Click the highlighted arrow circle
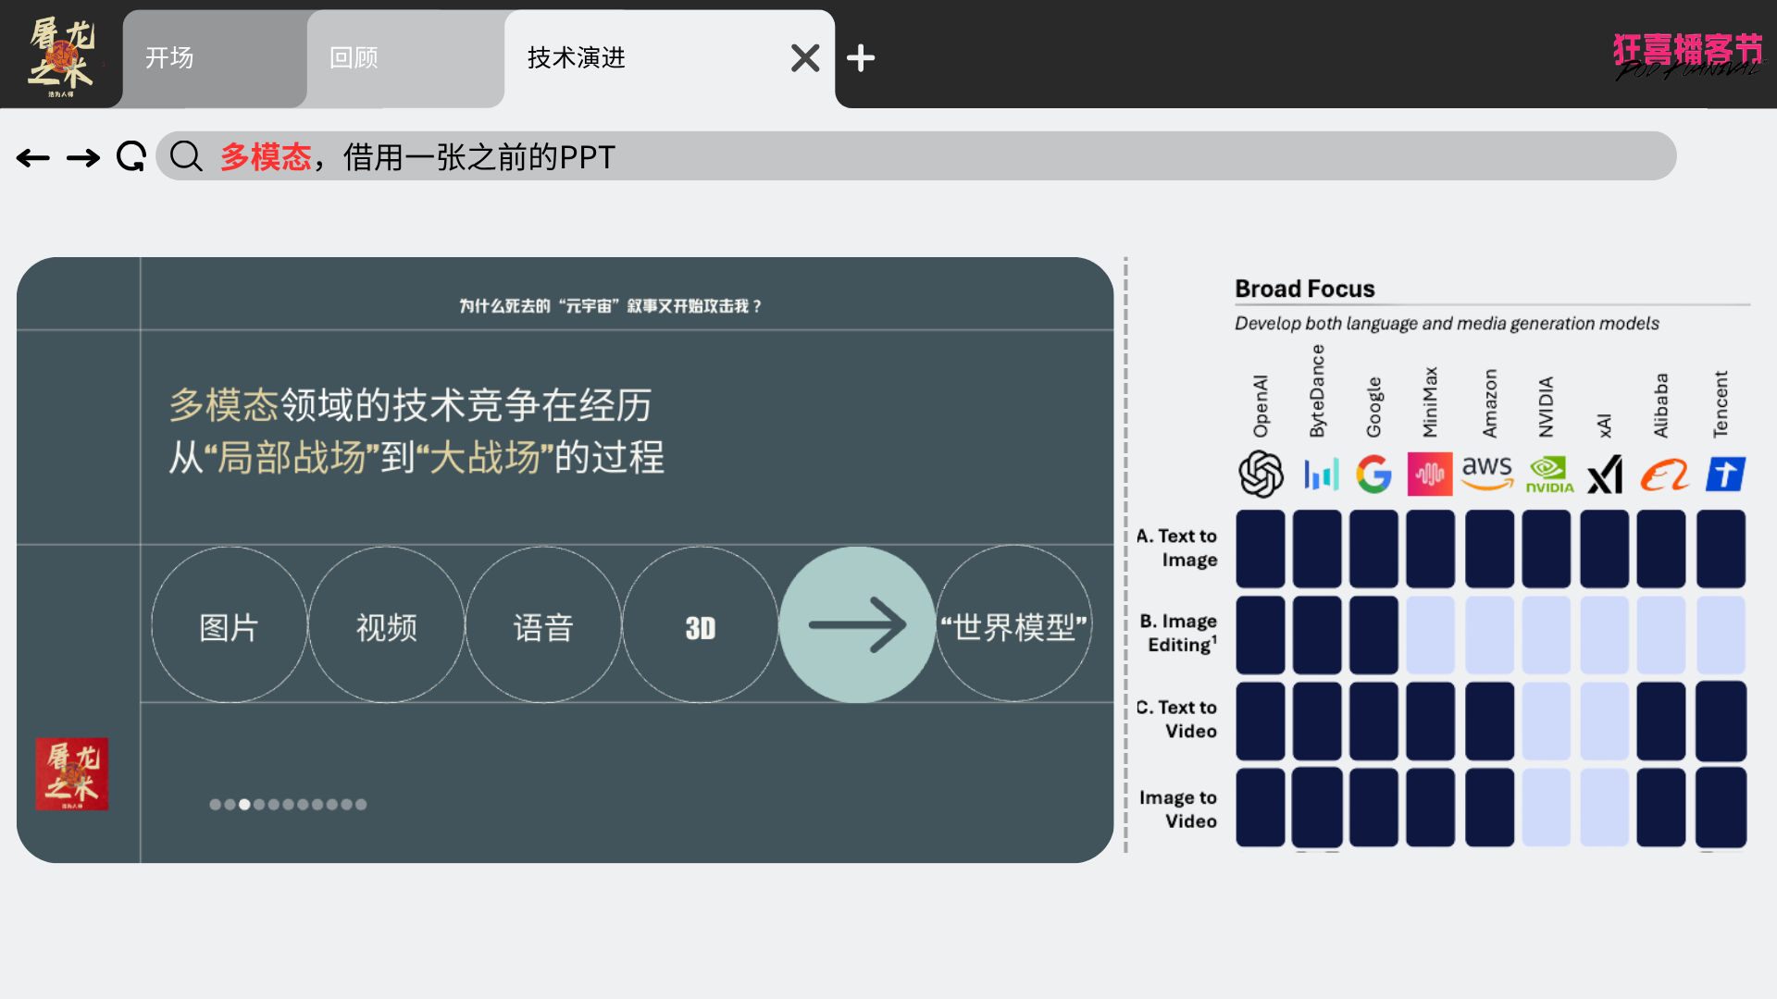 tap(857, 625)
